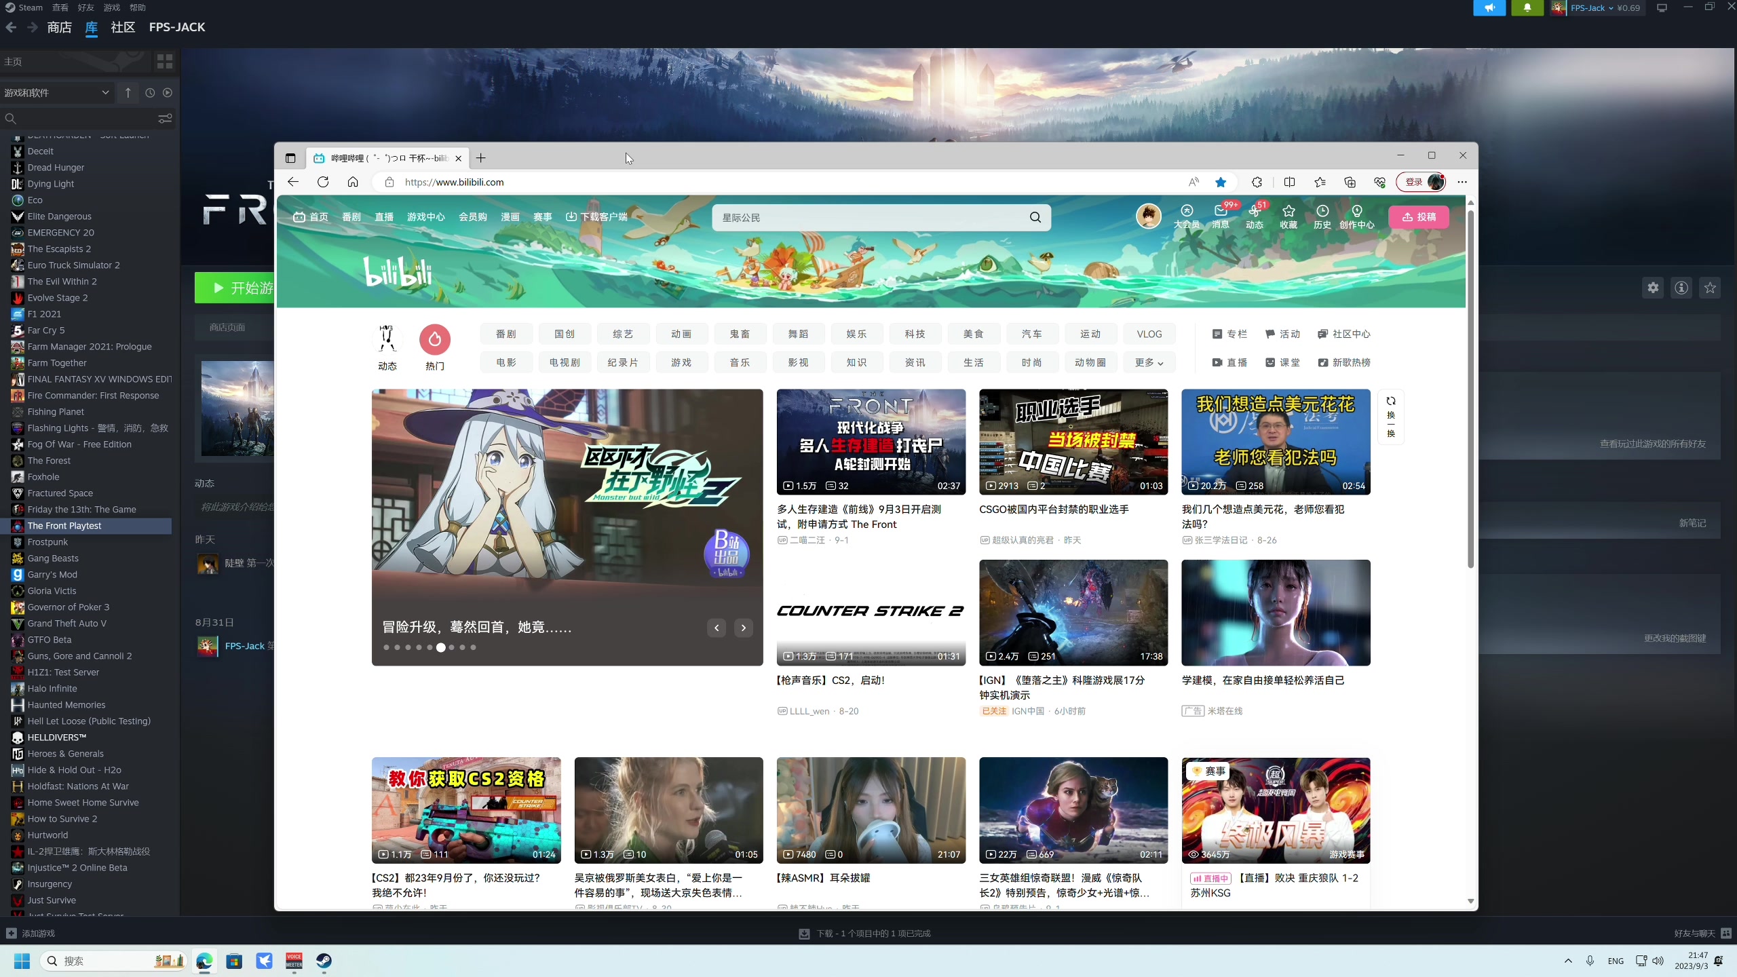Open Edge favorites list icon

(1320, 182)
